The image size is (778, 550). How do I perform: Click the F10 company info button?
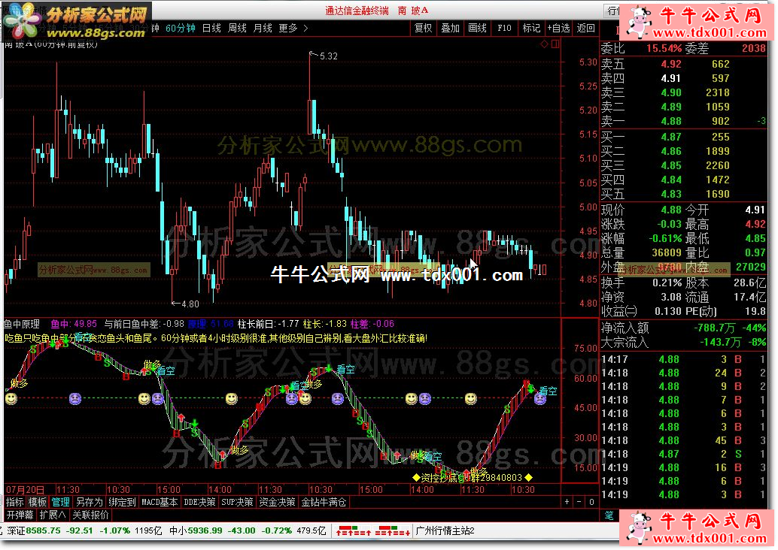click(x=504, y=29)
